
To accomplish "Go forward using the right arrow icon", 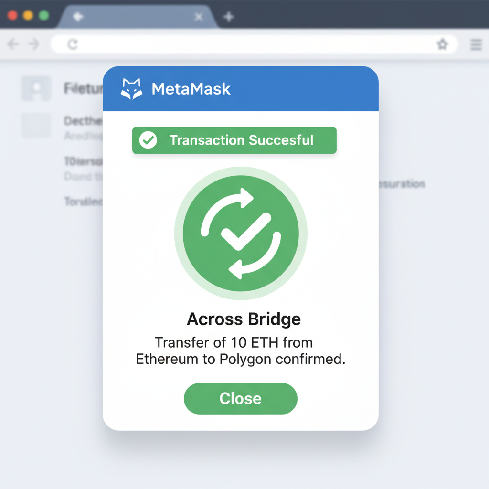I will (33, 44).
